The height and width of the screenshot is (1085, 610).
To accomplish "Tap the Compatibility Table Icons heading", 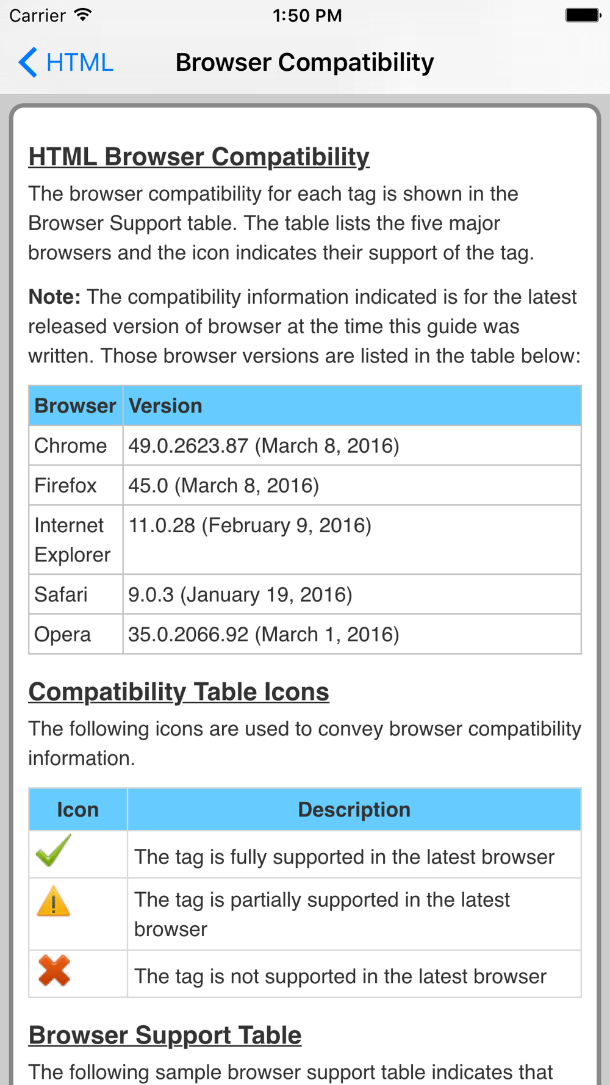I will (179, 692).
